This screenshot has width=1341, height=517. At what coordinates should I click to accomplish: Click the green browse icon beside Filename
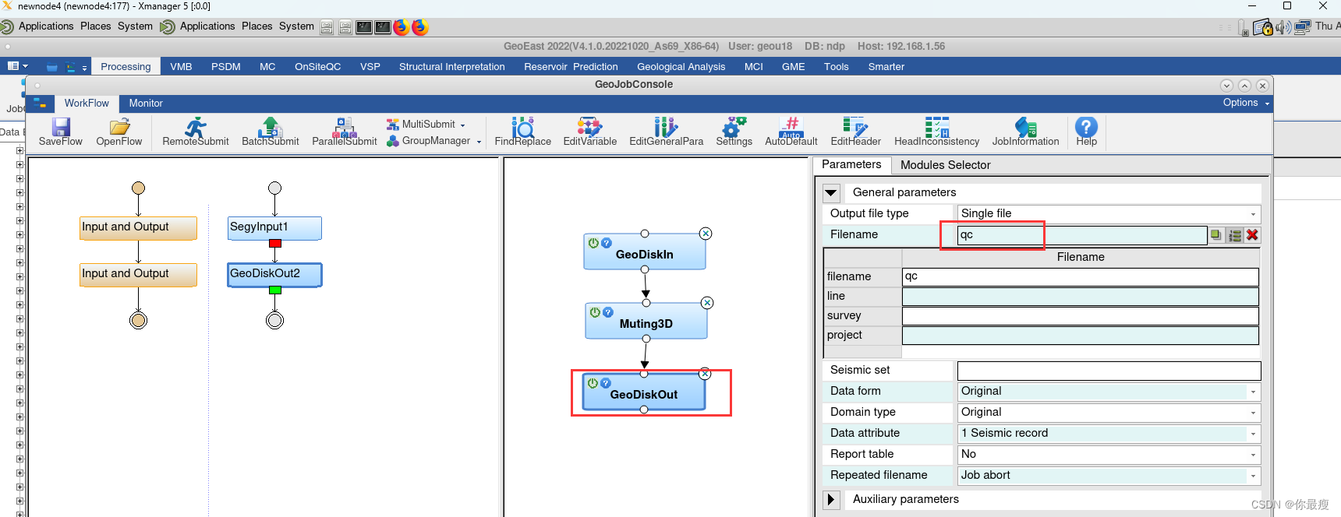coord(1216,235)
